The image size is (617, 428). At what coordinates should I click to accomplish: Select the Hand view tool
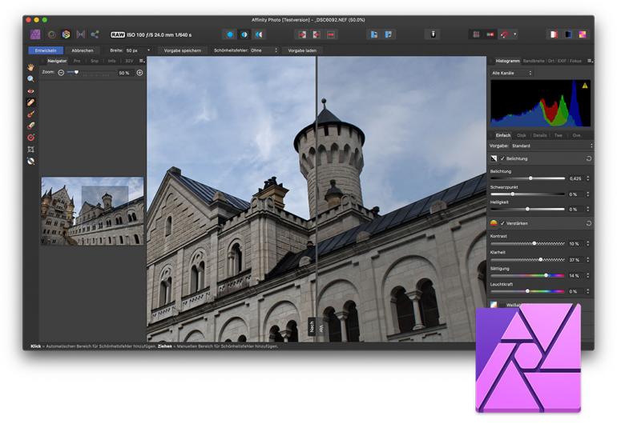[30, 67]
